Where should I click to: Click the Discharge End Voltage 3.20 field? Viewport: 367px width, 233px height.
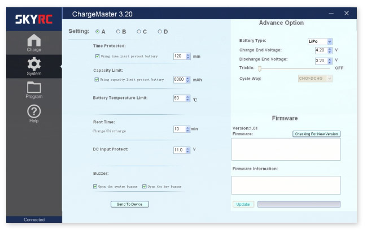321,61
